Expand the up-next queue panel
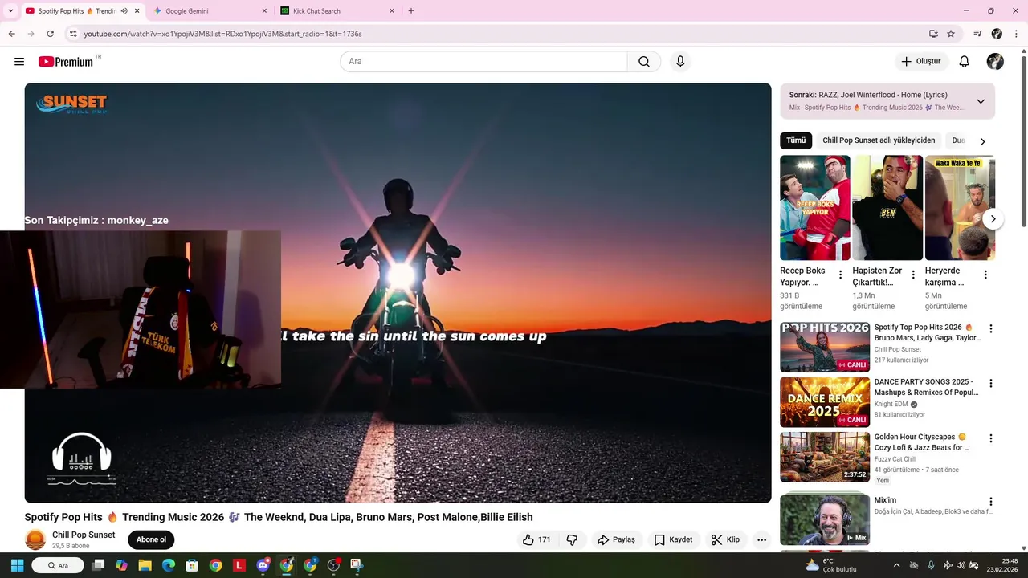The image size is (1028, 578). pyautogui.click(x=981, y=101)
